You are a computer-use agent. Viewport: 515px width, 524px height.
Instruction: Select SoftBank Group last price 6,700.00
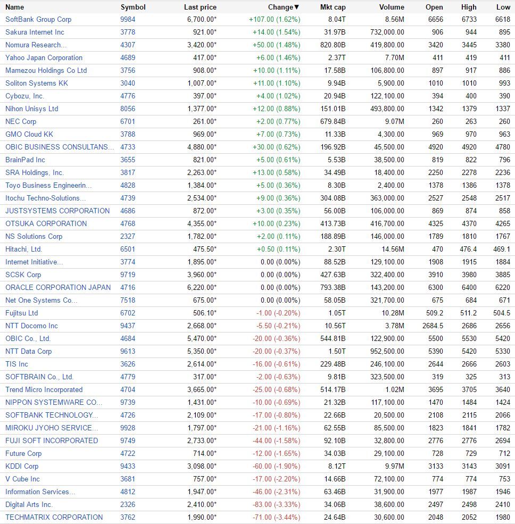202,19
